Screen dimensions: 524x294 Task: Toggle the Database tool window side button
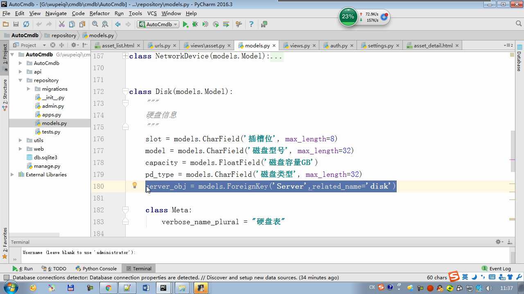click(x=519, y=58)
